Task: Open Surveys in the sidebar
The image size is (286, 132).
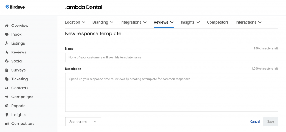Action: 18,70
